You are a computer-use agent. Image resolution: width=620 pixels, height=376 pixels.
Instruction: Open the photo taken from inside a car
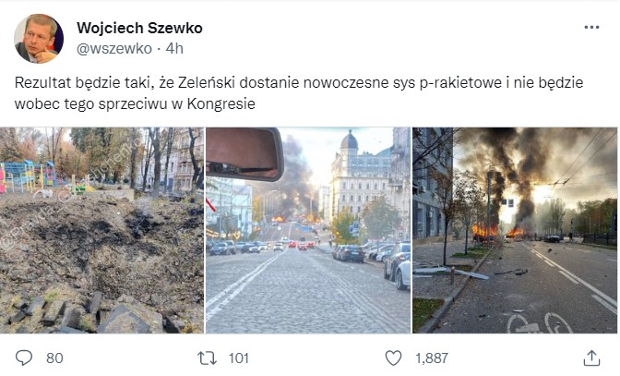(x=308, y=230)
